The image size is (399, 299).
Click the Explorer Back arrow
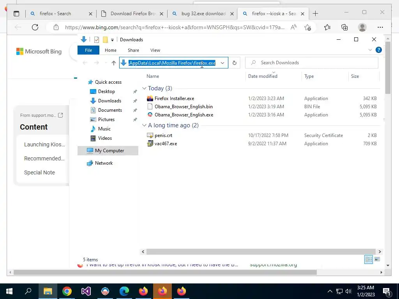pos(85,63)
